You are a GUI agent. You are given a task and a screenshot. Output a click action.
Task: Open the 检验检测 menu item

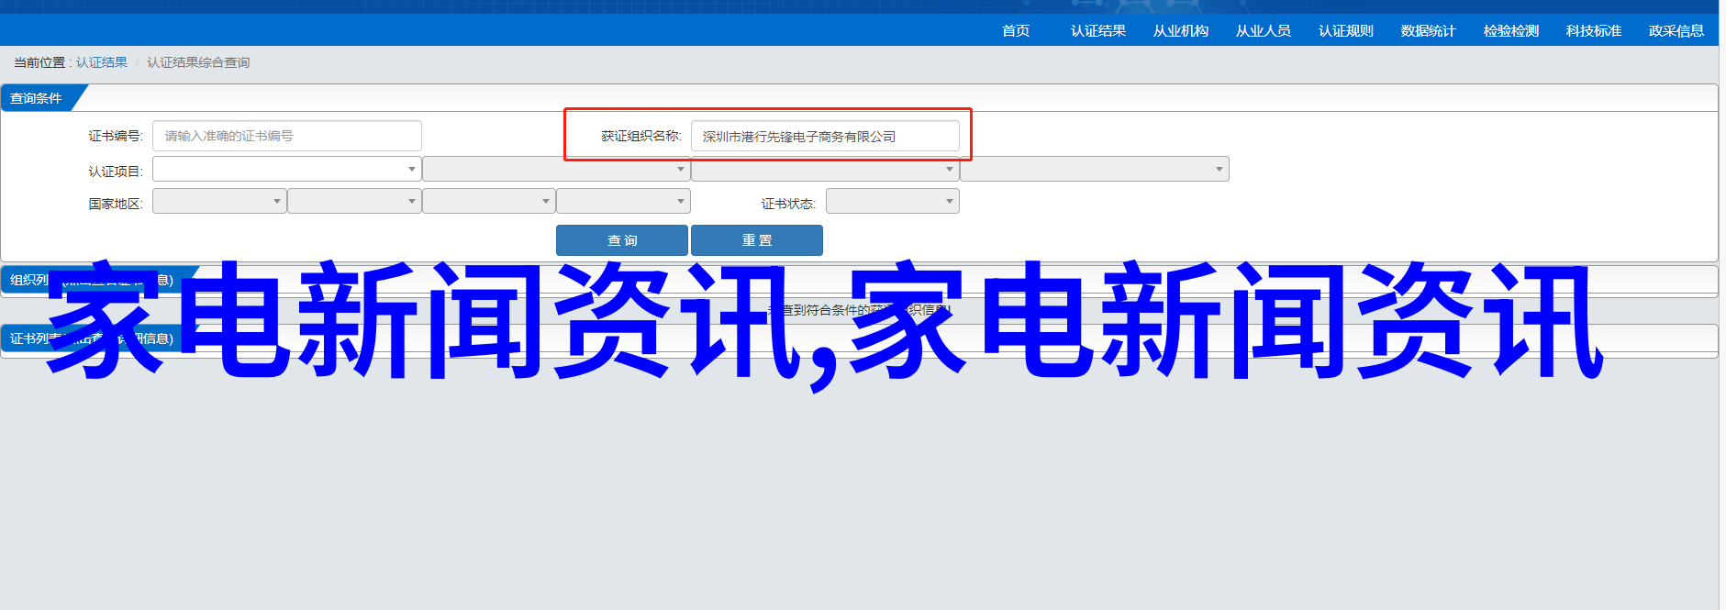click(1510, 31)
